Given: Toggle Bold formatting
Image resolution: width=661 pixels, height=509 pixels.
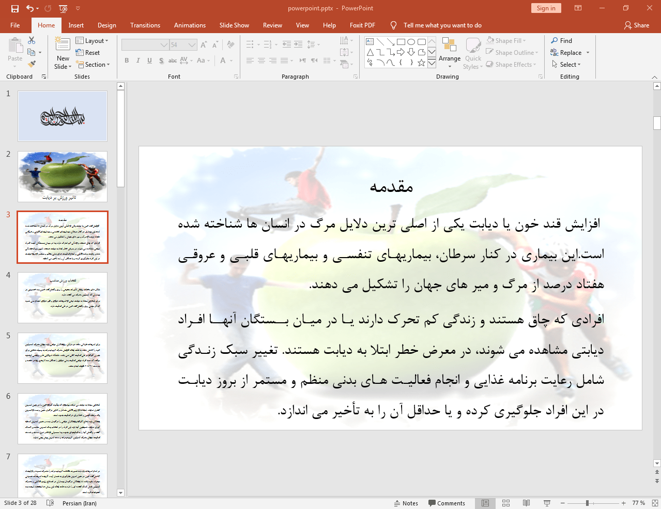Looking at the screenshot, I should point(127,61).
